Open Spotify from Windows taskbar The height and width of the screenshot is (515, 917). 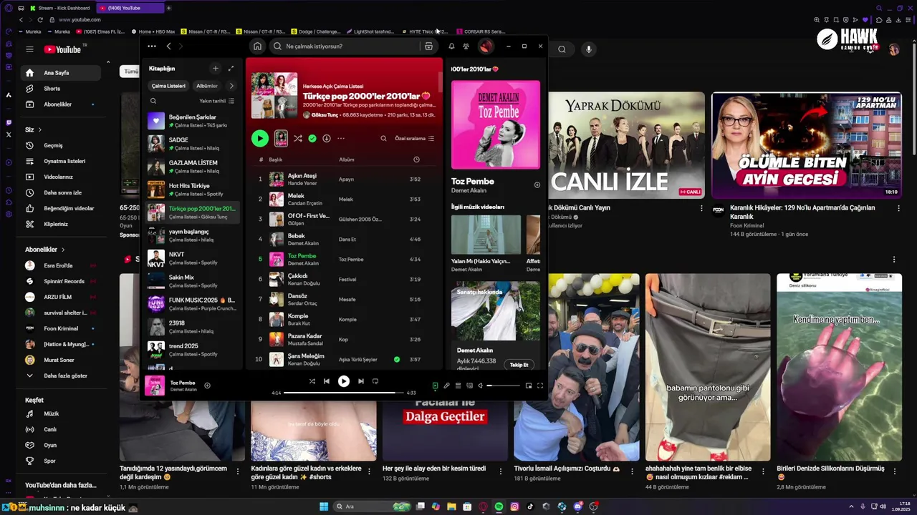[499, 506]
